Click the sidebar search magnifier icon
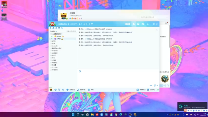The width and height of the screenshot is (208, 117). [x=62, y=28]
